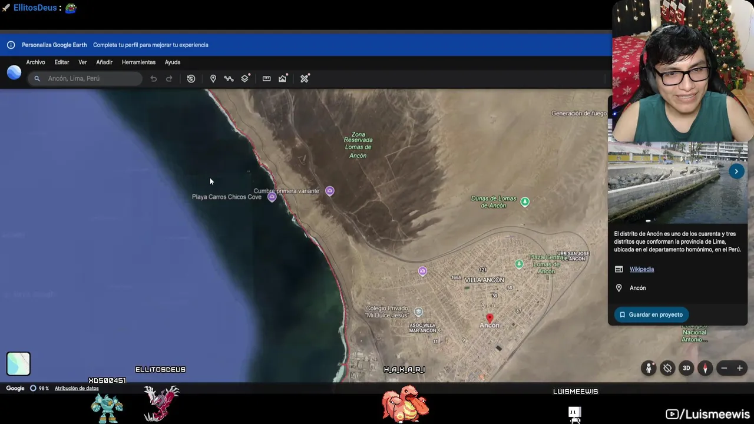
Task: Click Zona Reservada Lomas de Ancón label
Action: tap(358, 145)
